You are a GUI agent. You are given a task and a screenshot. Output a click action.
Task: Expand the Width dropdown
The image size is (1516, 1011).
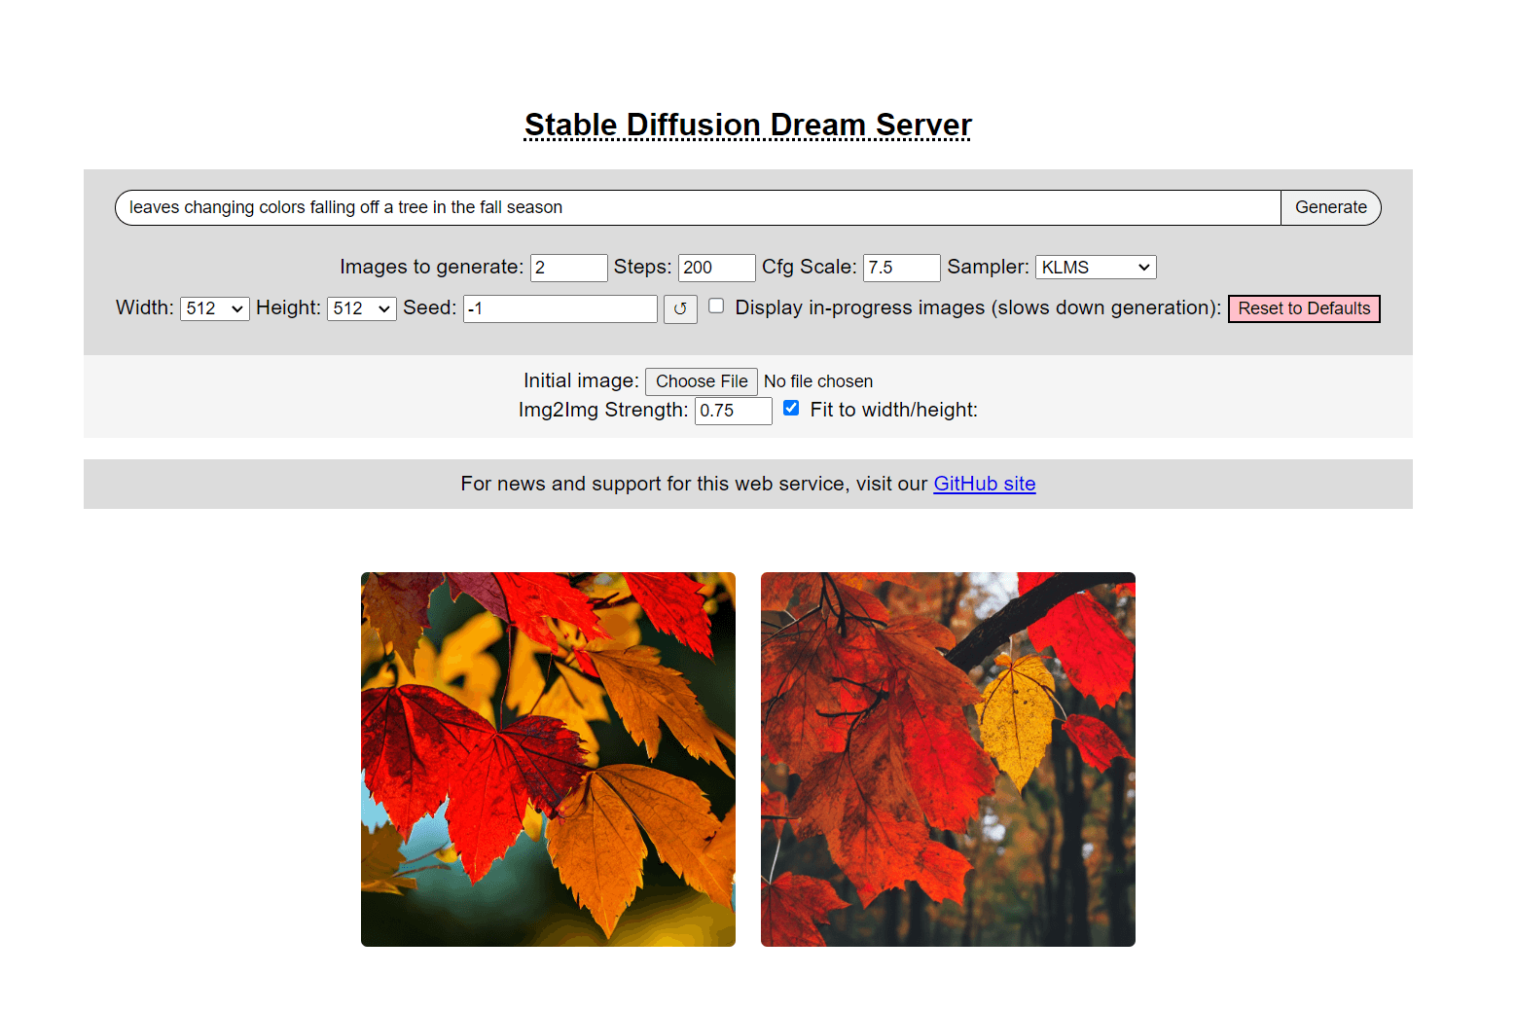click(215, 308)
